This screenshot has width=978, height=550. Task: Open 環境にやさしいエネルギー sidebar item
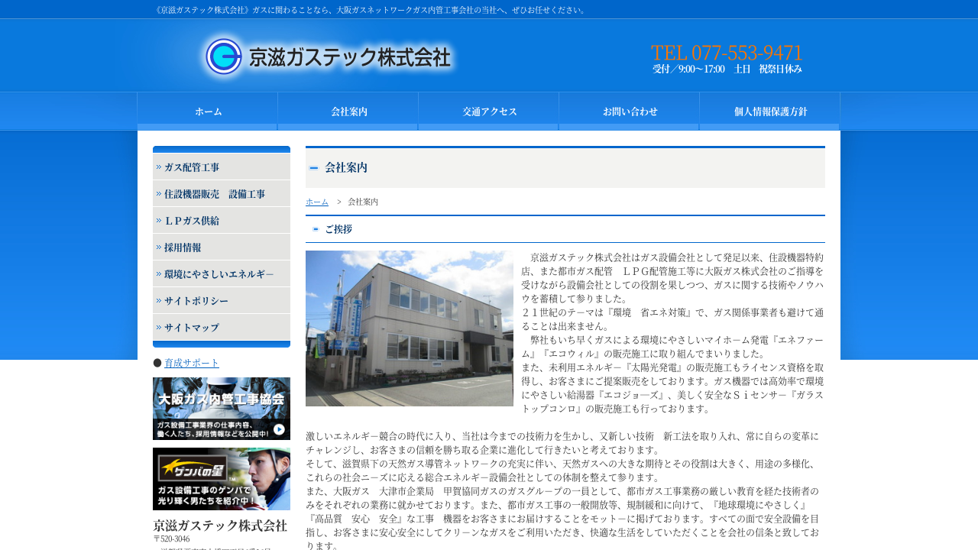(x=222, y=274)
